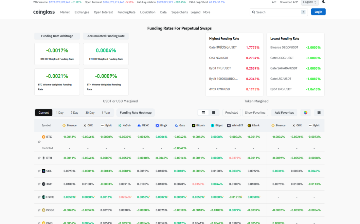
Task: Open the Funding Rate Heatmap
Action: click(136, 113)
